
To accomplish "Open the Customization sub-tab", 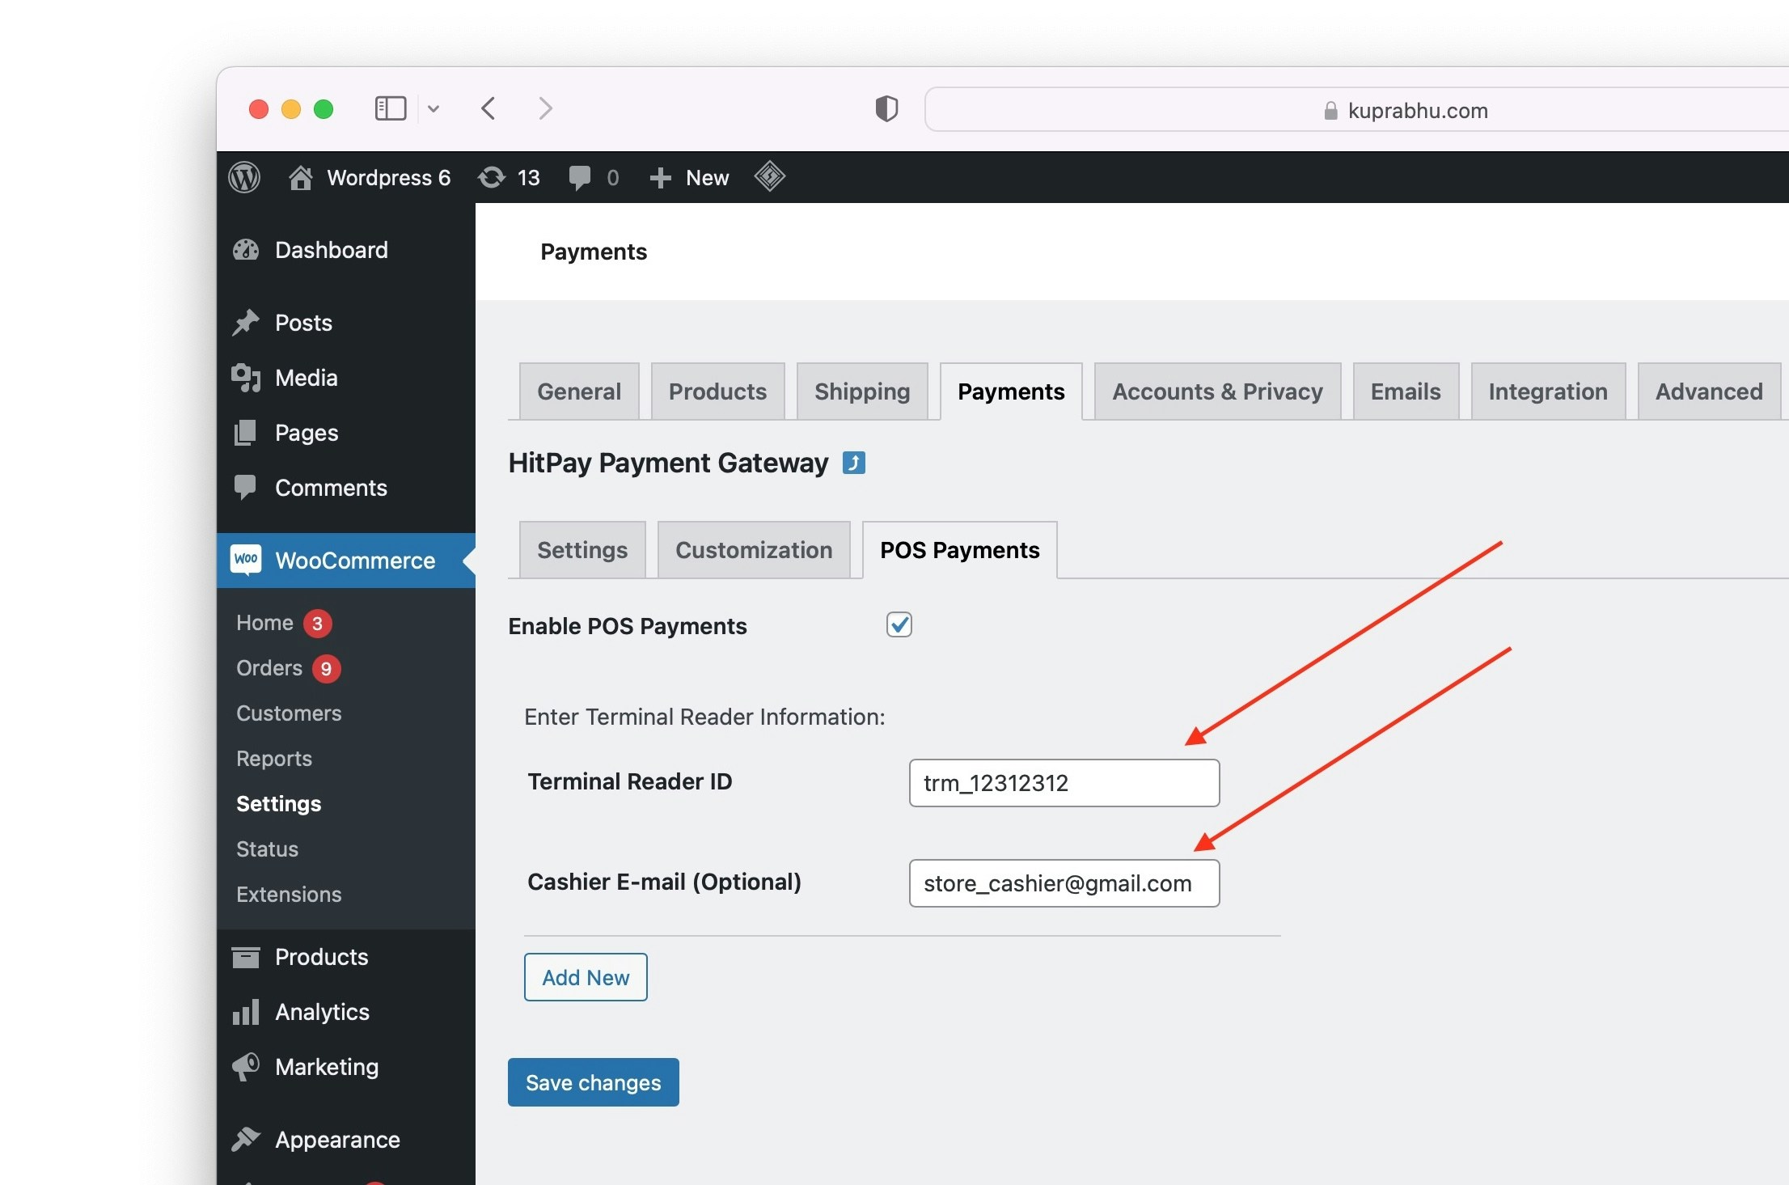I will [754, 550].
